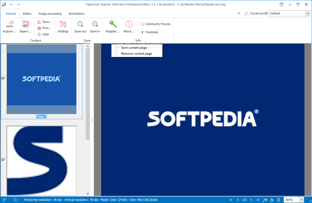312x203 pixels.
Task: Switch to the Edition tab
Action: (x=27, y=14)
